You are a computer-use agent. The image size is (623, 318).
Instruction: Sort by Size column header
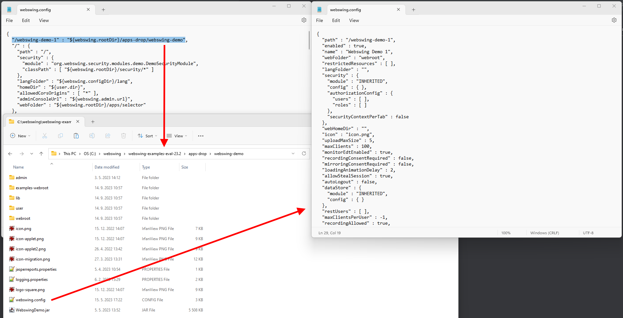point(185,167)
